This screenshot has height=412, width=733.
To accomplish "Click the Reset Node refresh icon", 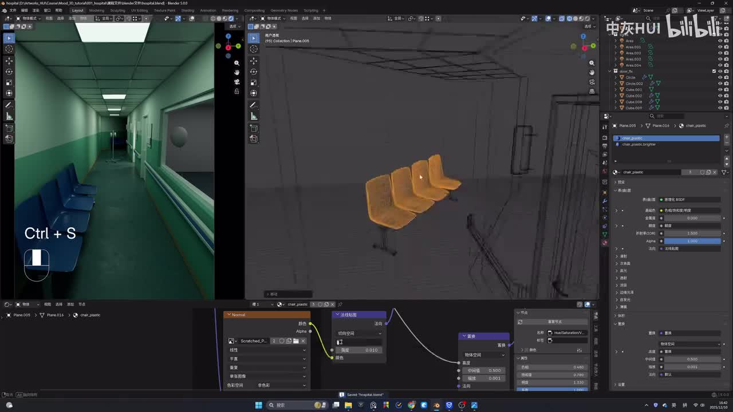I will 520,322.
